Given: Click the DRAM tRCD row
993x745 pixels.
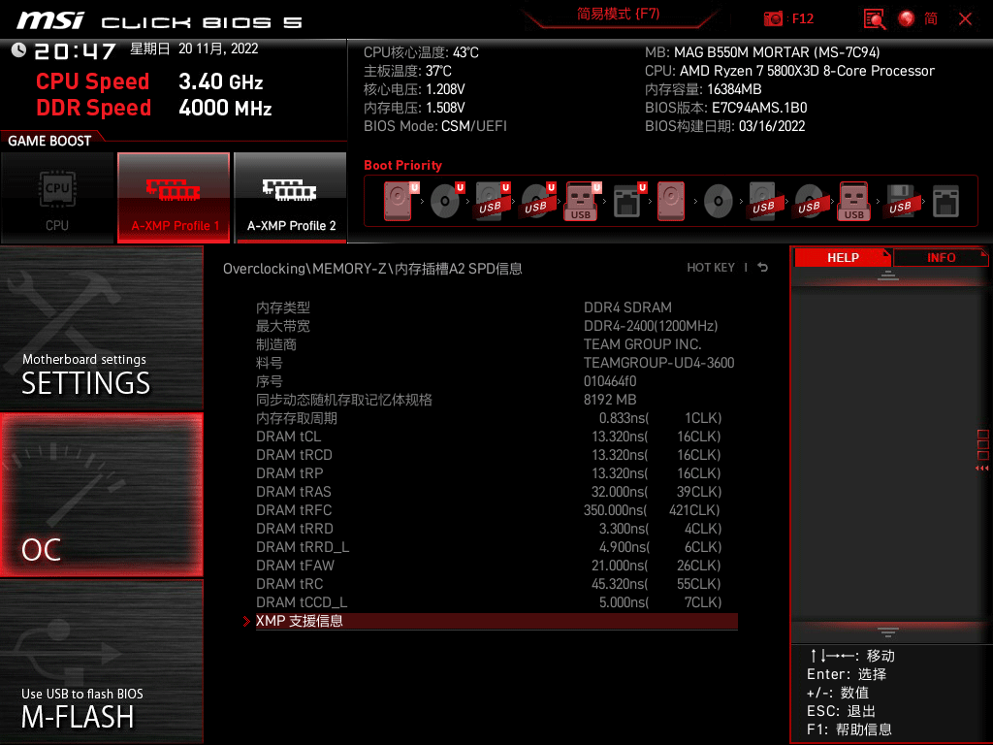Looking at the screenshot, I should tap(496, 455).
